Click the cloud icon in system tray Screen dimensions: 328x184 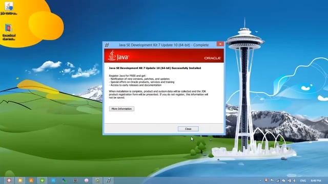point(283,180)
